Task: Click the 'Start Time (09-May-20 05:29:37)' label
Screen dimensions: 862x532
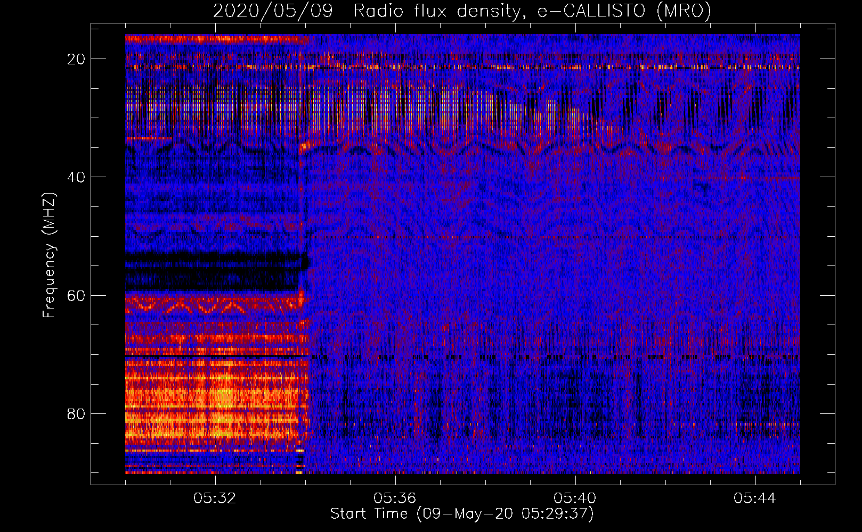Action: point(461,514)
